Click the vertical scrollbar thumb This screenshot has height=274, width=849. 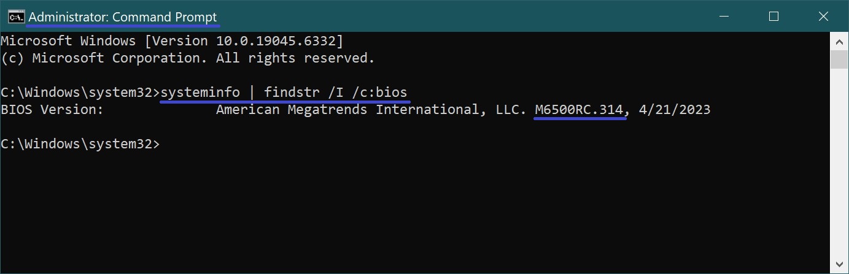[839, 60]
